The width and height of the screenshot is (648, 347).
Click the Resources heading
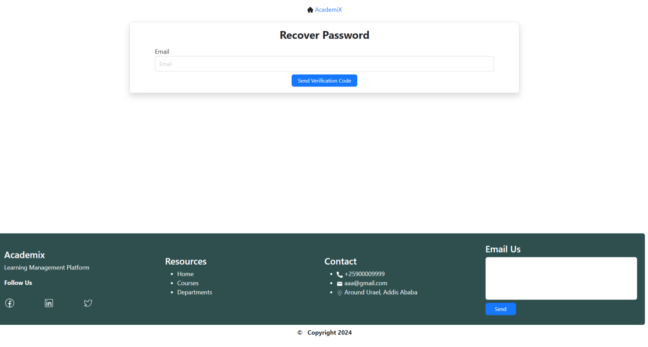(186, 261)
